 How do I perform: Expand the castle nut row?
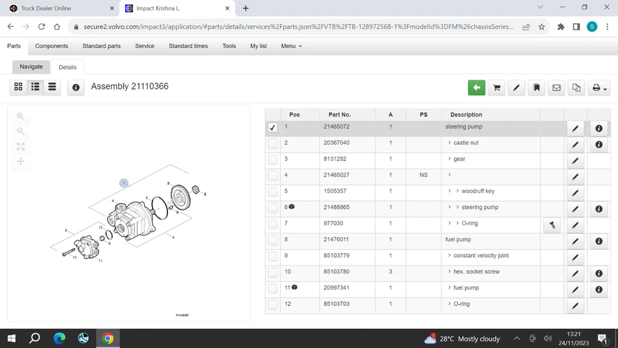point(449,142)
